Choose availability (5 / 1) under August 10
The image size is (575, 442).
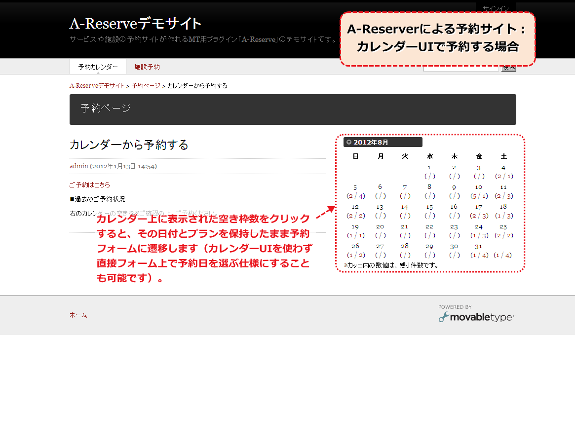coord(479,196)
